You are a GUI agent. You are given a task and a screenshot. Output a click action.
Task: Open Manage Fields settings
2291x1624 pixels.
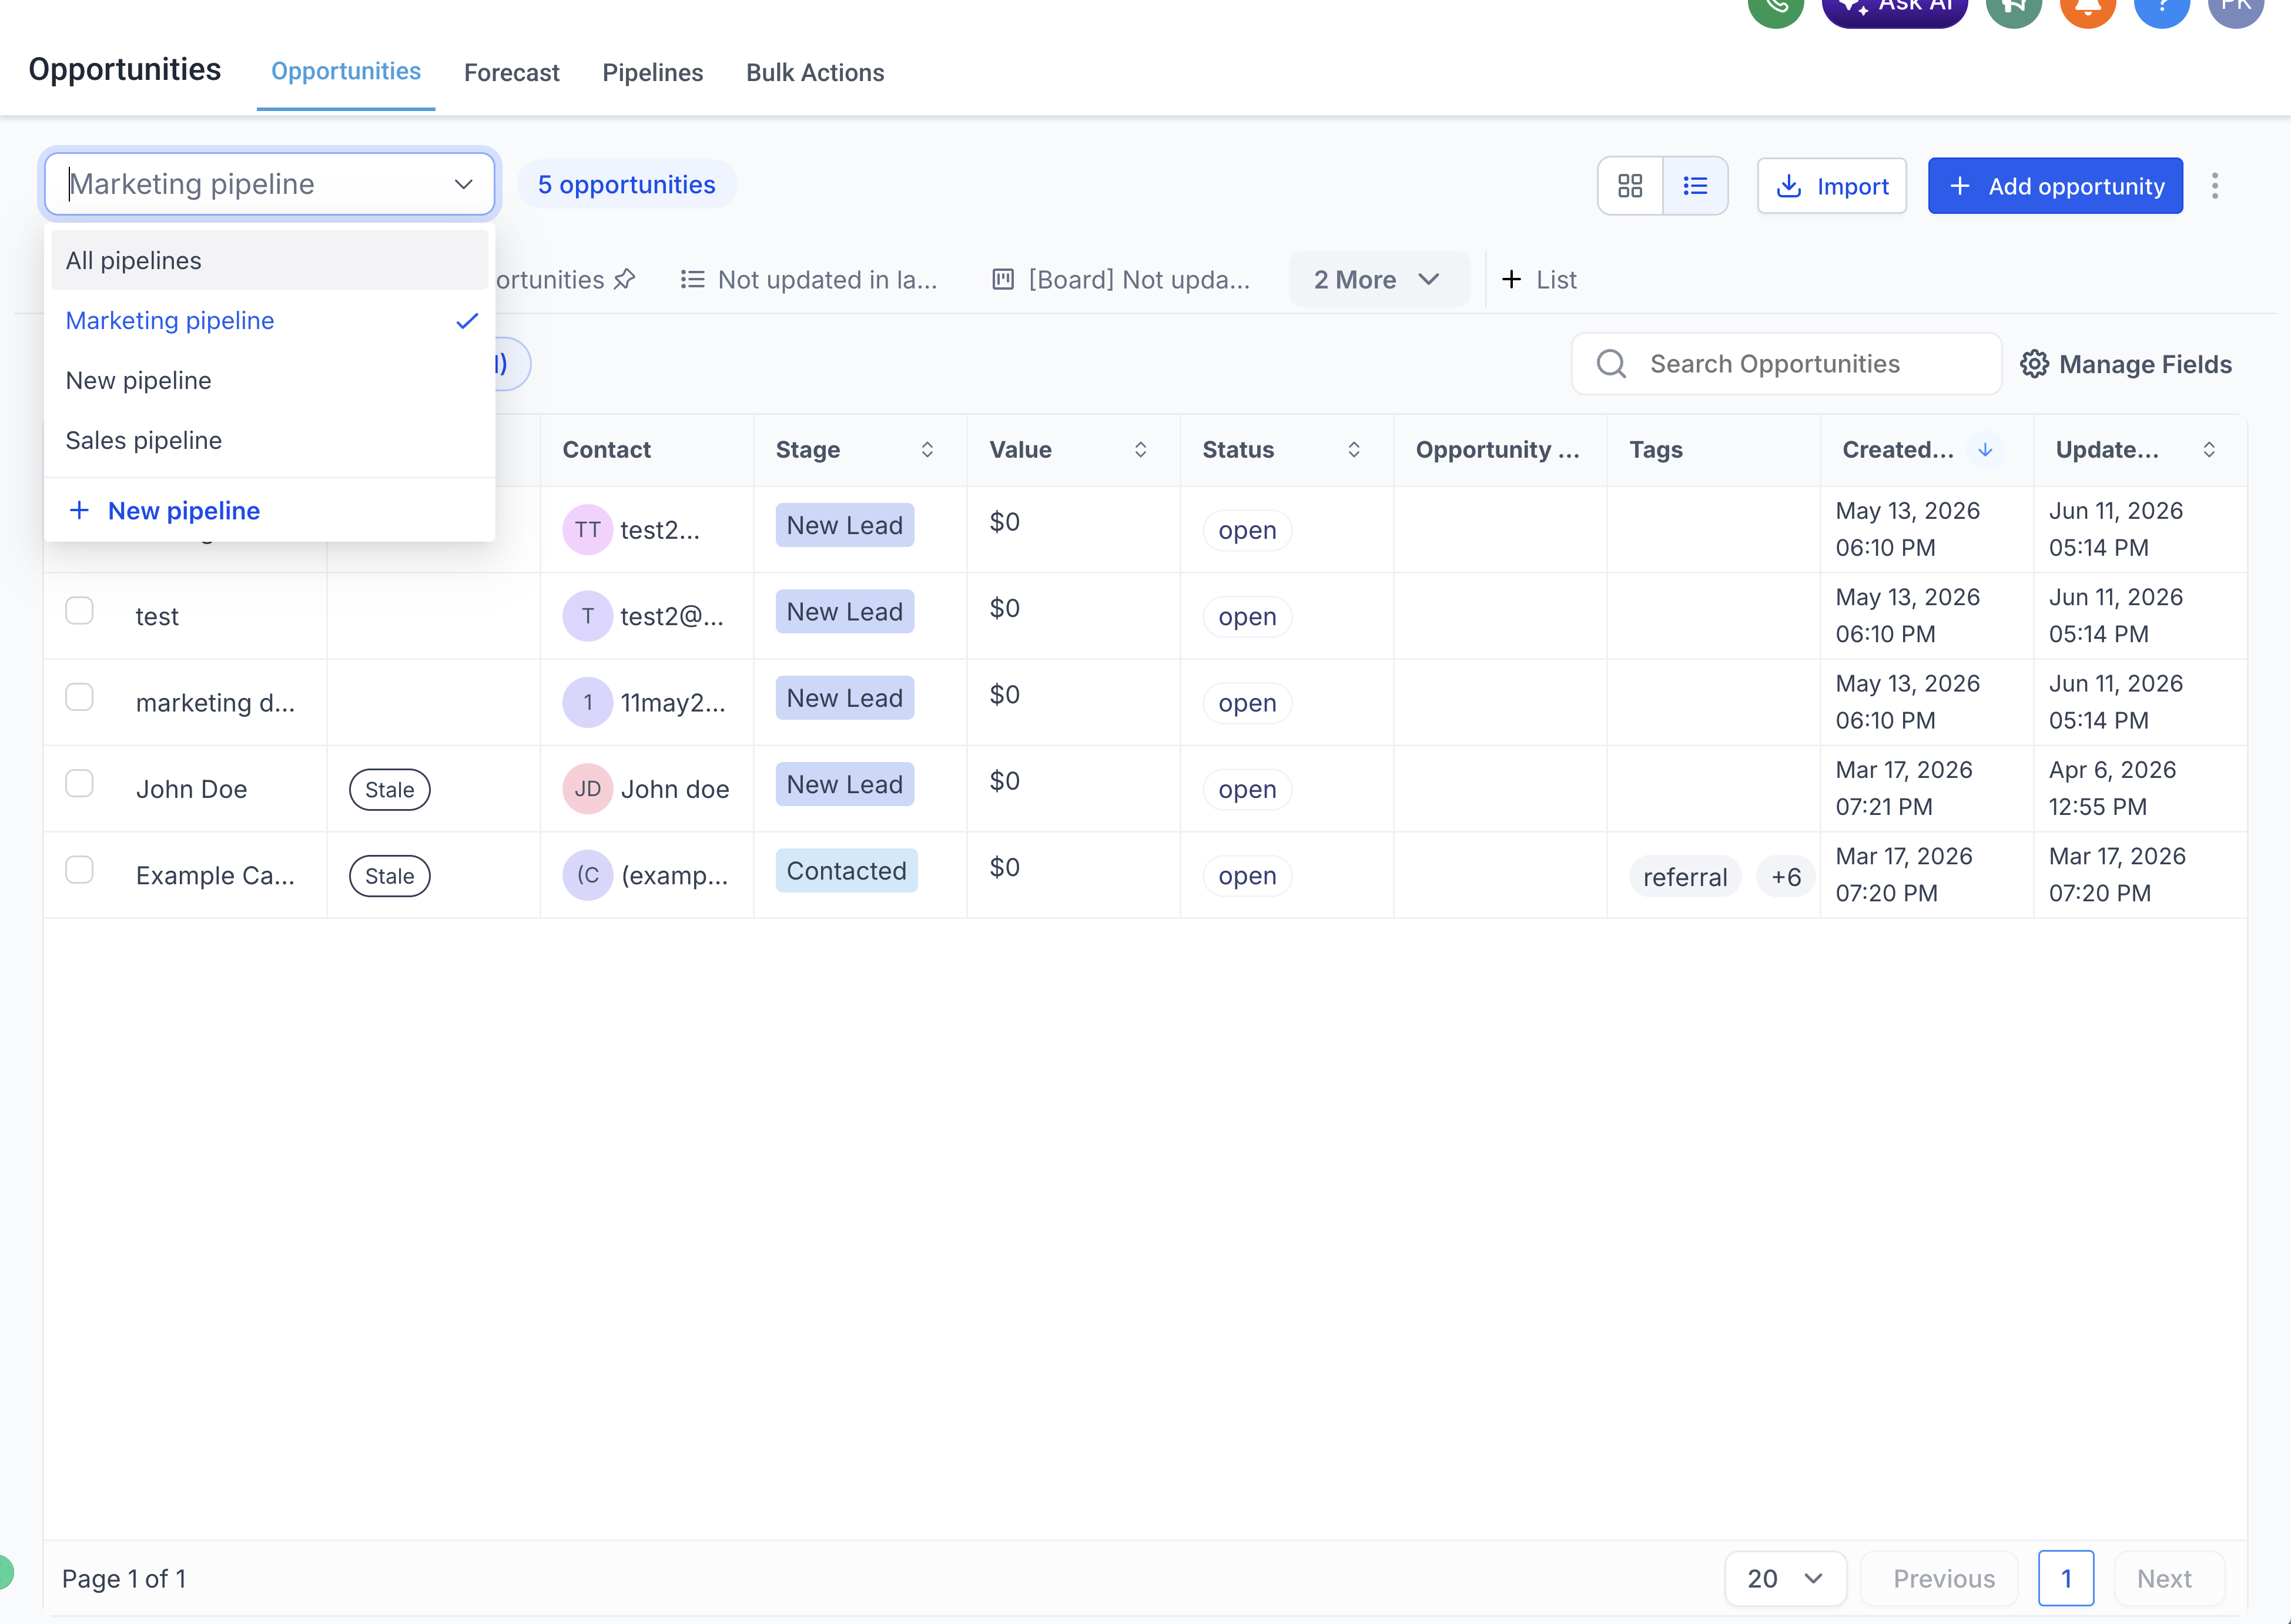pos(2126,364)
